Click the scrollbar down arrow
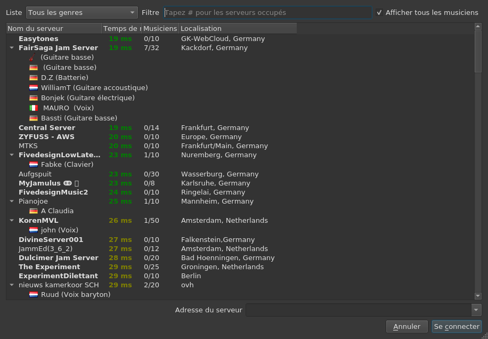The image size is (488, 339). pyautogui.click(x=478, y=296)
